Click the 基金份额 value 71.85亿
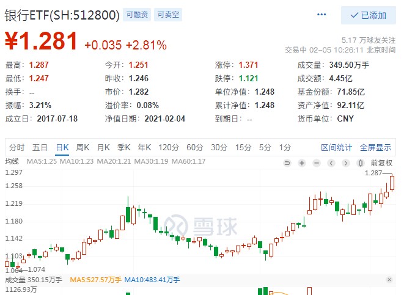The image size is (415, 295). click(351, 92)
